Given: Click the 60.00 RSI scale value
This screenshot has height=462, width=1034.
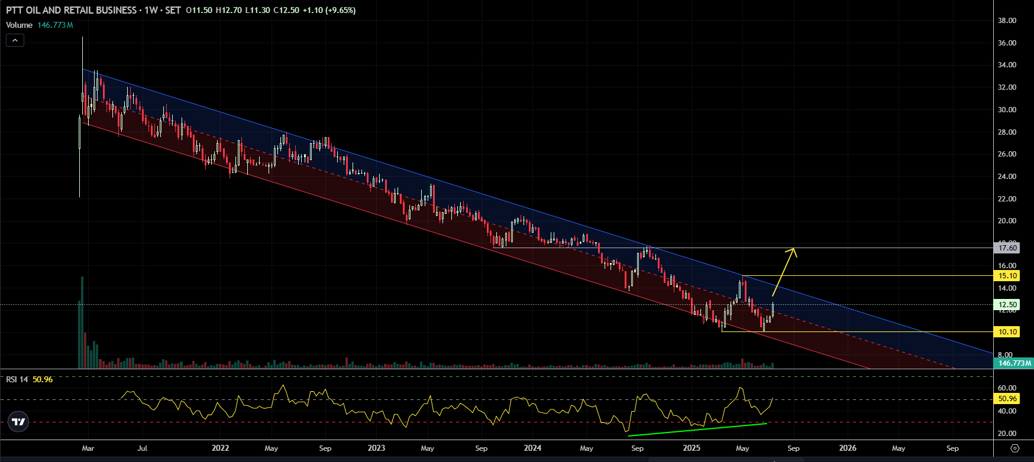Looking at the screenshot, I should (1007, 388).
